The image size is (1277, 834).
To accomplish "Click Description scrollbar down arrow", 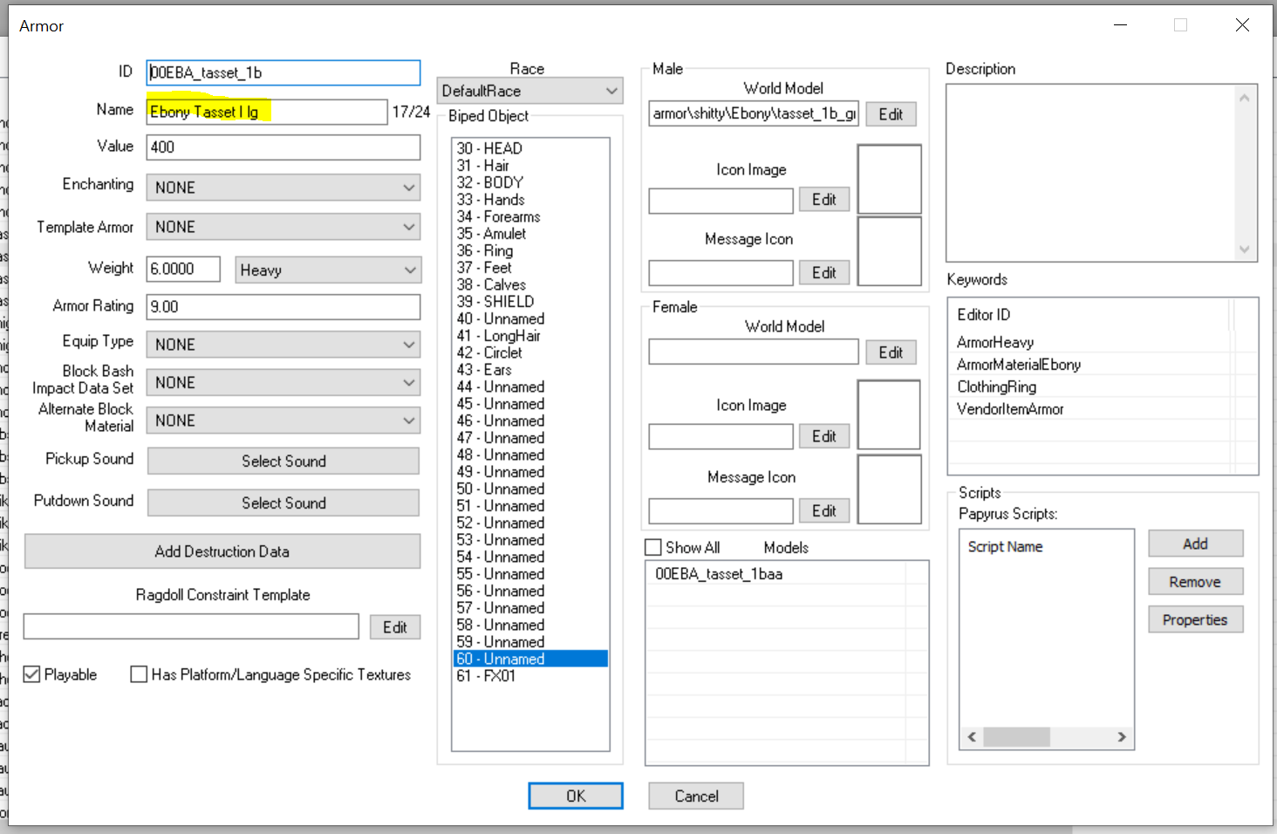I will [1245, 250].
